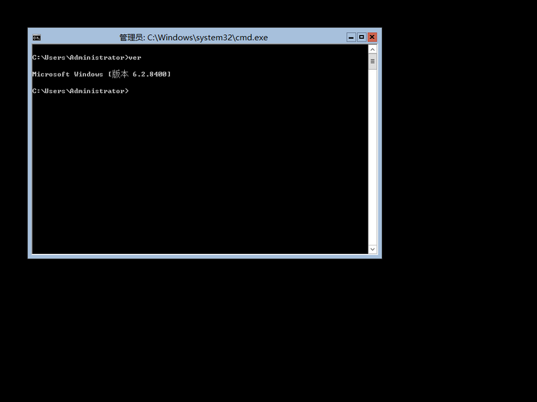Close the cmd.exe window
This screenshot has height=402, width=537.
372,38
